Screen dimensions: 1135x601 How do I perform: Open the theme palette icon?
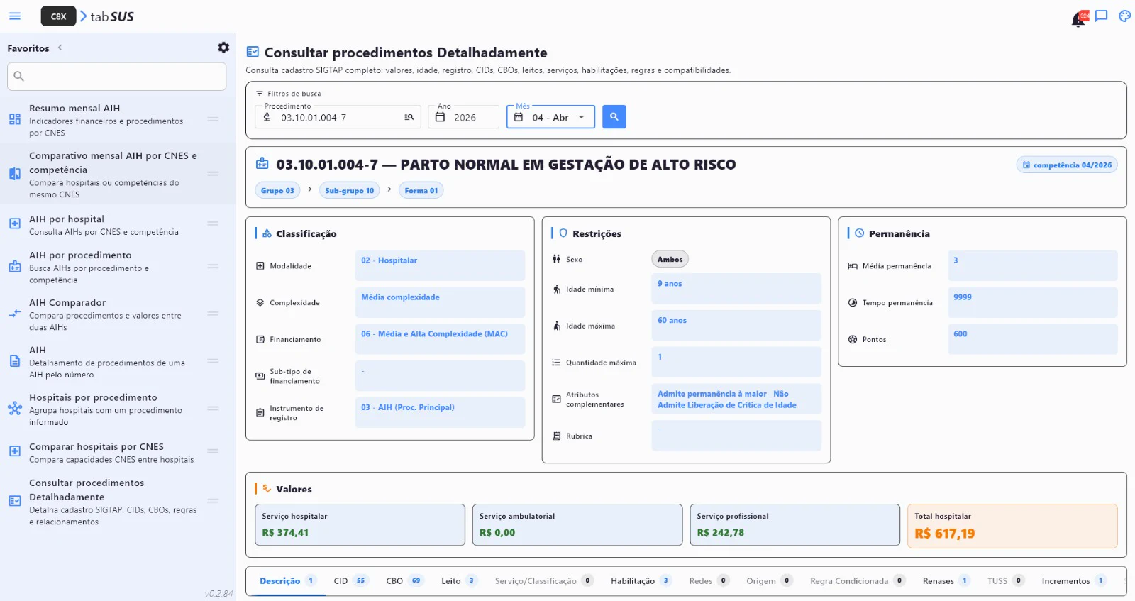[x=1124, y=16]
